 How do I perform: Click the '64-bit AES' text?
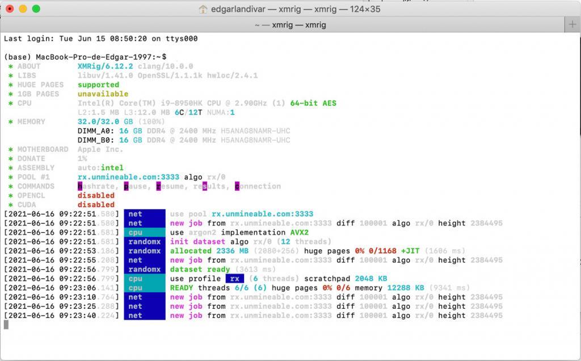click(x=313, y=103)
